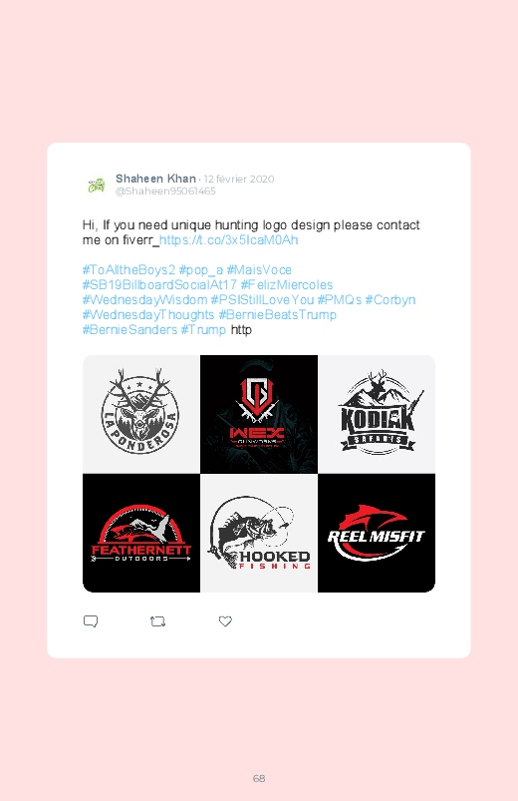
Task: Click the 12 février 2020 timestamp
Action: pos(239,179)
